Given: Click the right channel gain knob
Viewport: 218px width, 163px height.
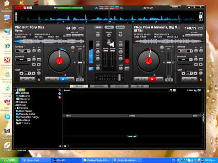Looking at the screenshot, I should pyautogui.click(x=120, y=35).
